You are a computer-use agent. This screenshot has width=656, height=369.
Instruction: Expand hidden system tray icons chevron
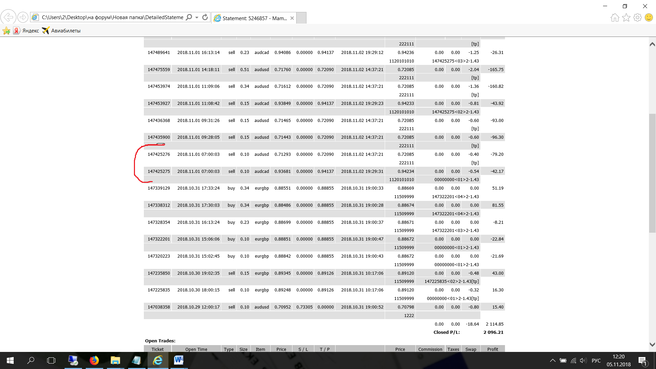click(x=552, y=360)
